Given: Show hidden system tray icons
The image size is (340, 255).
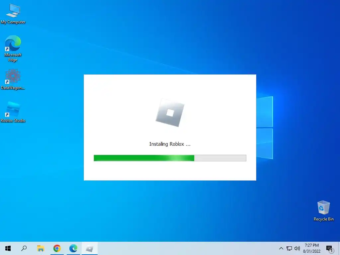Looking at the screenshot, I should click(281, 248).
